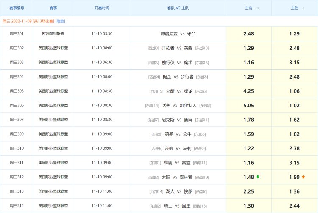Click the 隐藏 link to collapse matches

click(61, 21)
